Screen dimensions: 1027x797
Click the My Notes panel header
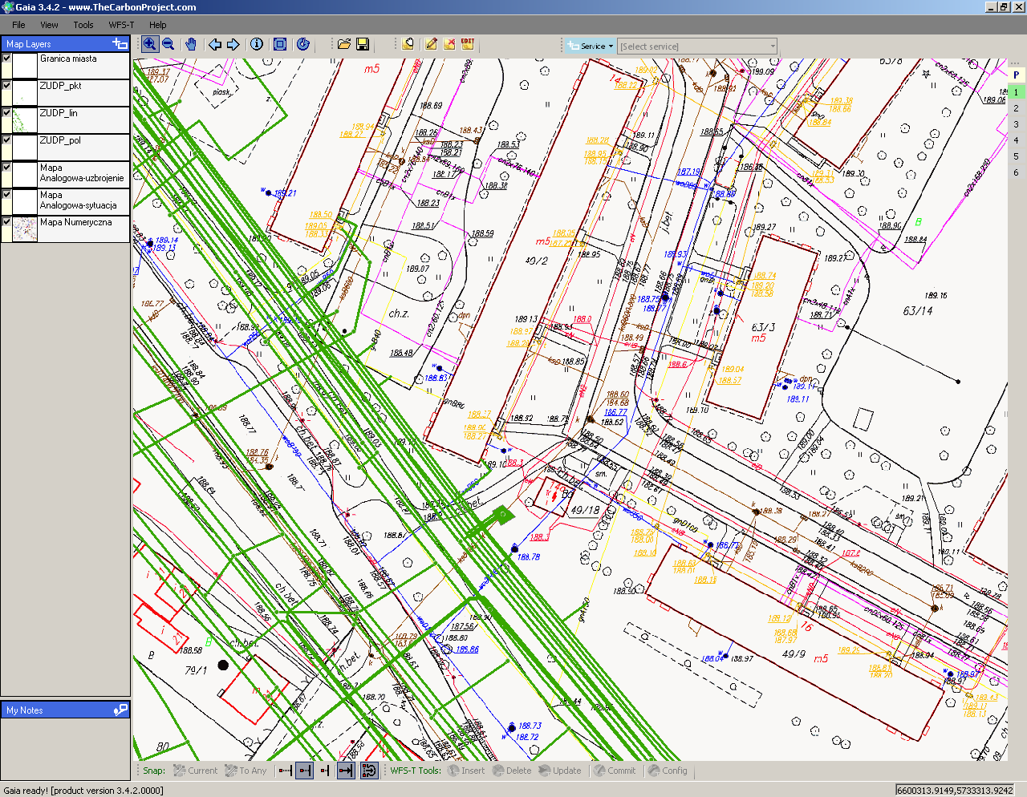(65, 710)
